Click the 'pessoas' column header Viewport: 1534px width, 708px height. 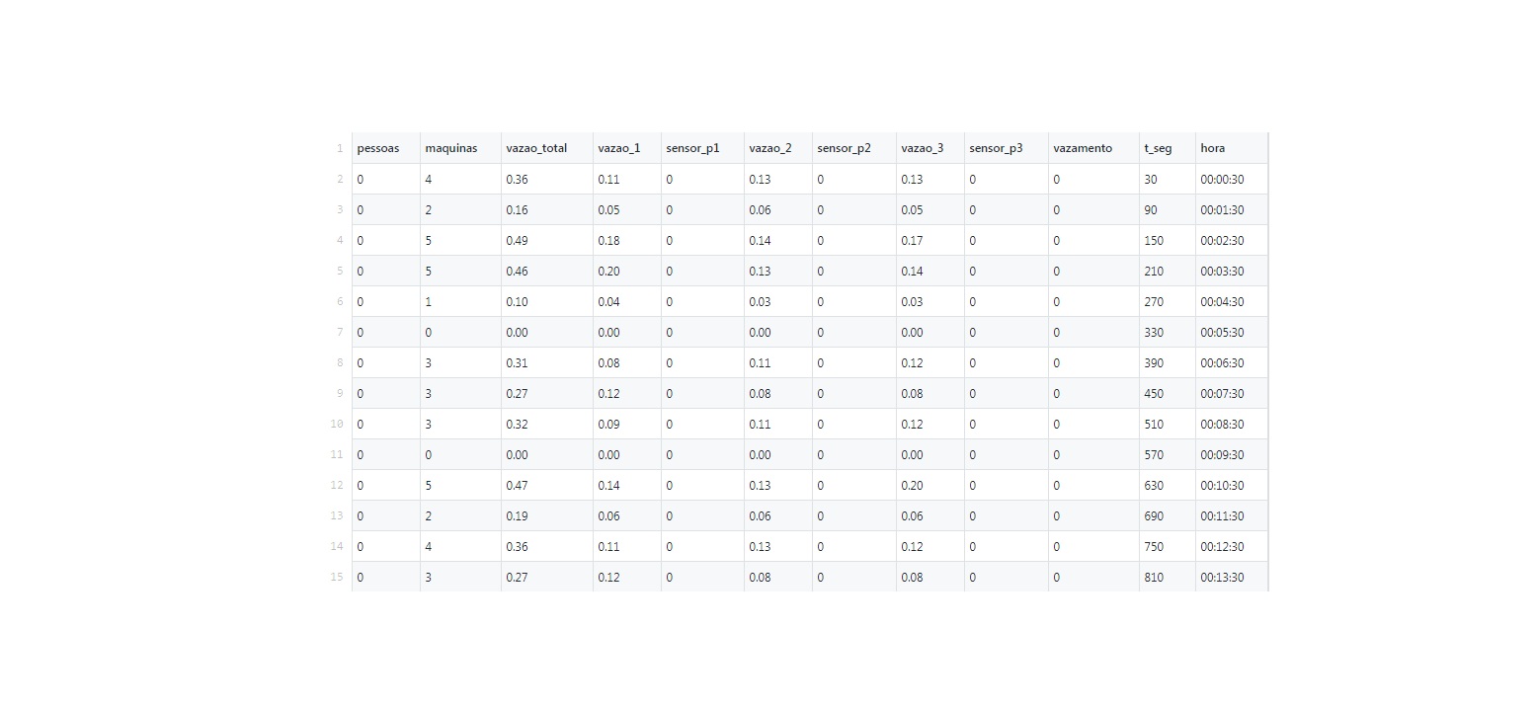point(378,148)
